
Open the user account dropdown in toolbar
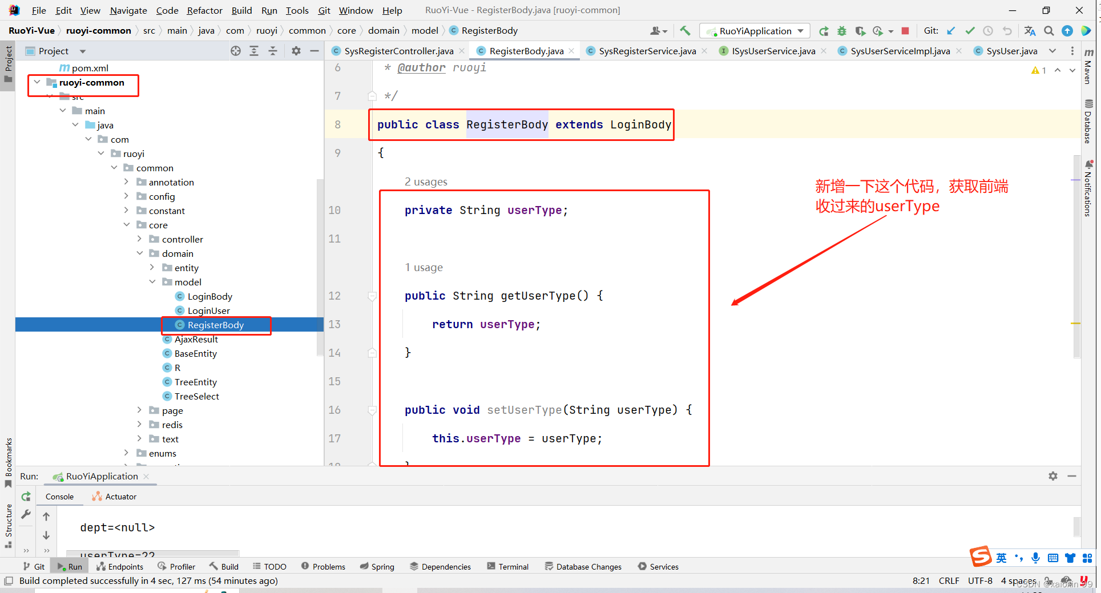click(x=659, y=31)
